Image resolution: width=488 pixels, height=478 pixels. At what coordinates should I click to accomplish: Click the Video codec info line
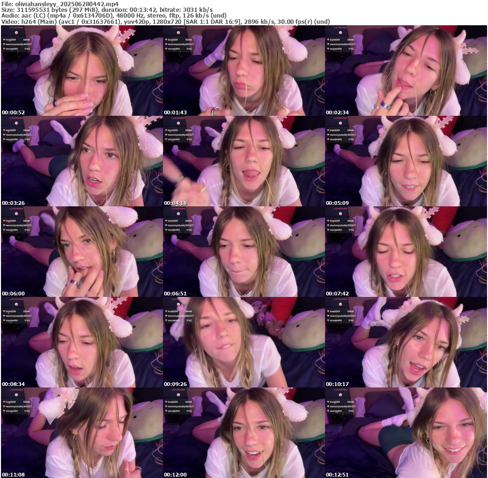(x=166, y=22)
